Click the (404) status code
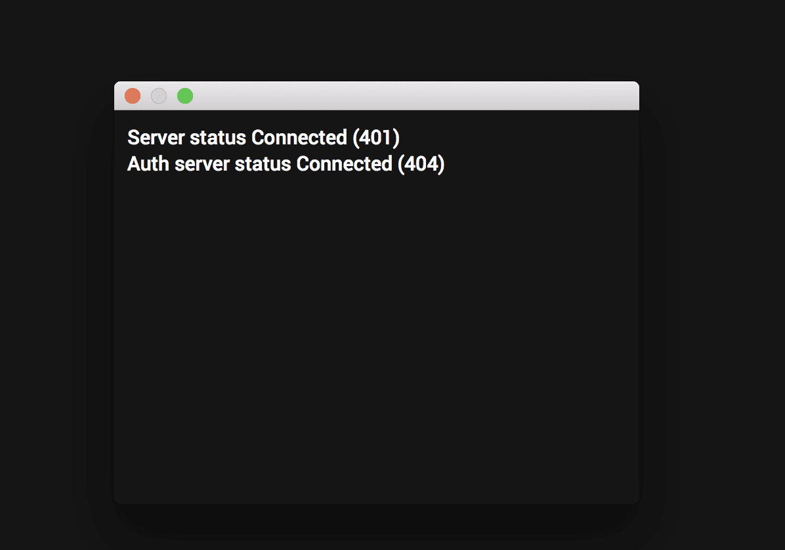 pyautogui.click(x=421, y=164)
